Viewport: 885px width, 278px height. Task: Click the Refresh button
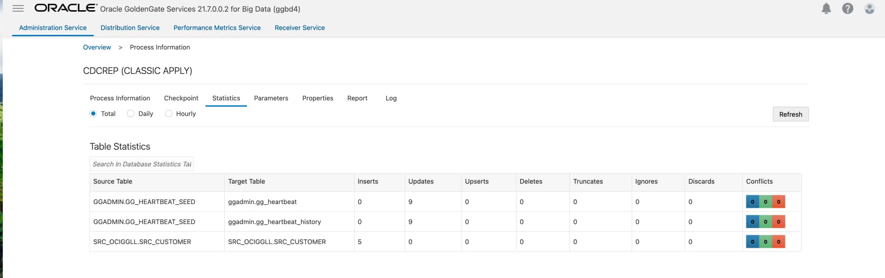coord(790,114)
